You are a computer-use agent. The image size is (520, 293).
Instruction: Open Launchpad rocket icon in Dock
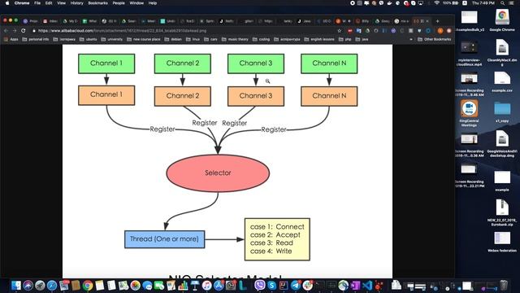pos(40,286)
